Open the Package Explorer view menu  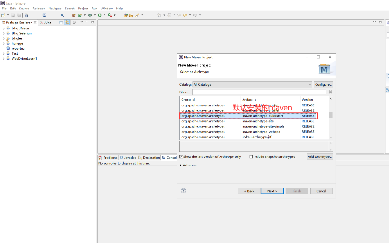[82, 22]
